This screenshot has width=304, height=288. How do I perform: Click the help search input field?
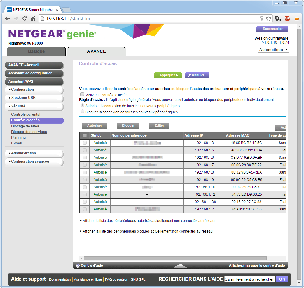point(249,279)
